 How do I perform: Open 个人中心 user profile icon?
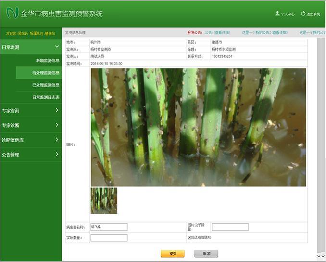tap(277, 14)
